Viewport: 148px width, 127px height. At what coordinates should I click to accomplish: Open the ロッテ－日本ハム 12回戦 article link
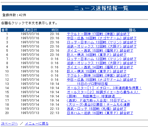click(102, 59)
